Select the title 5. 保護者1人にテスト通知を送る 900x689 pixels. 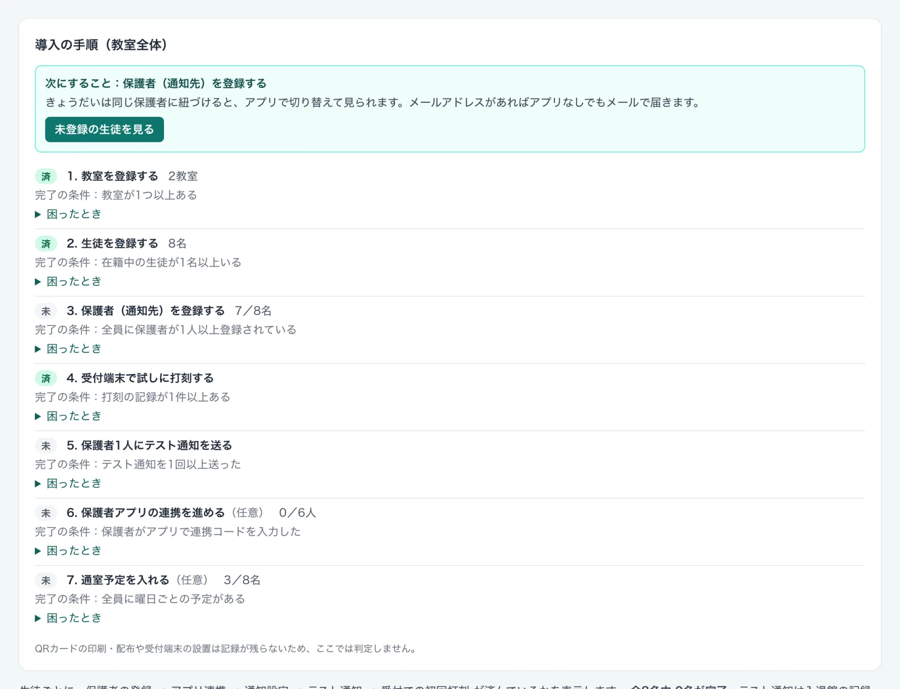click(x=149, y=445)
